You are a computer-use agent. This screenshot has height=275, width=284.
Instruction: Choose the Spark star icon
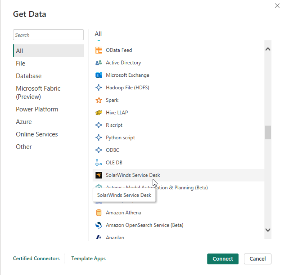99,100
